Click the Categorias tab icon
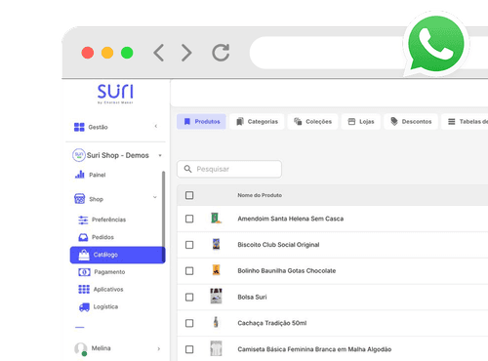488x361 pixels. pyautogui.click(x=240, y=121)
